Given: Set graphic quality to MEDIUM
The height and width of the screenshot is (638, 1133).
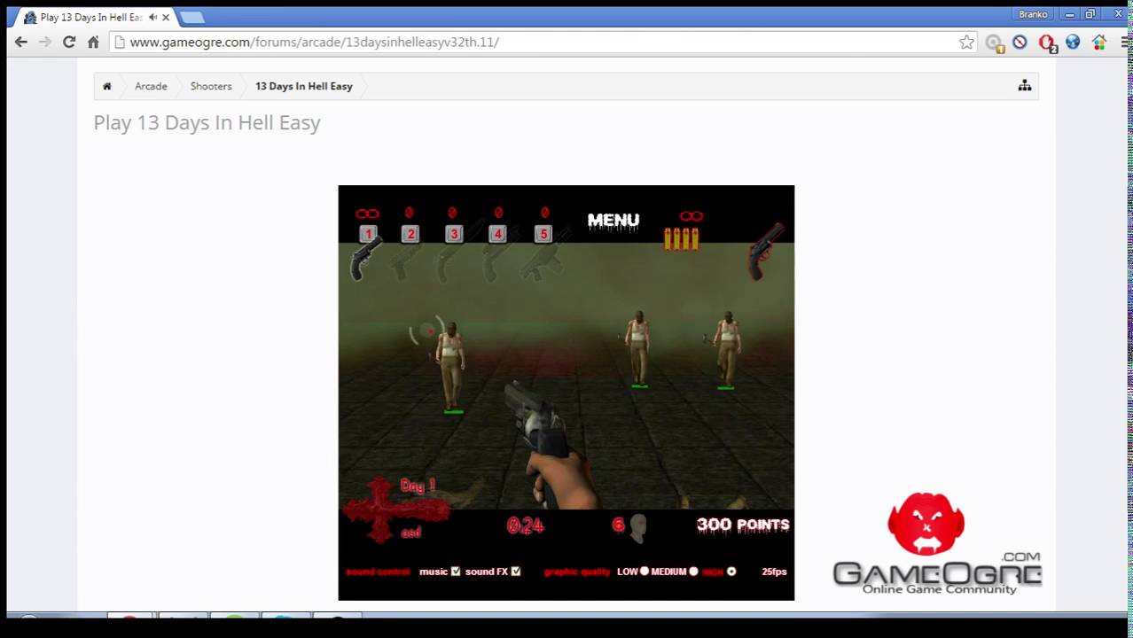Looking at the screenshot, I should click(x=693, y=572).
